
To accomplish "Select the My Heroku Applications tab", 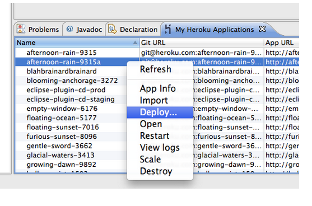I will pyautogui.click(x=215, y=30).
